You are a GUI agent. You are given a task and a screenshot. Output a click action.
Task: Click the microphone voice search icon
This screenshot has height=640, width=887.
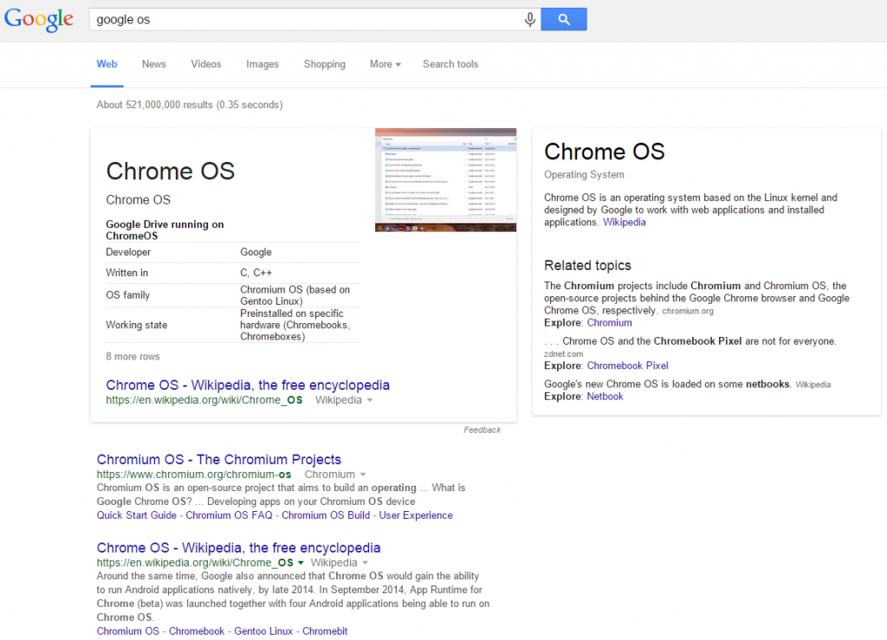point(529,19)
